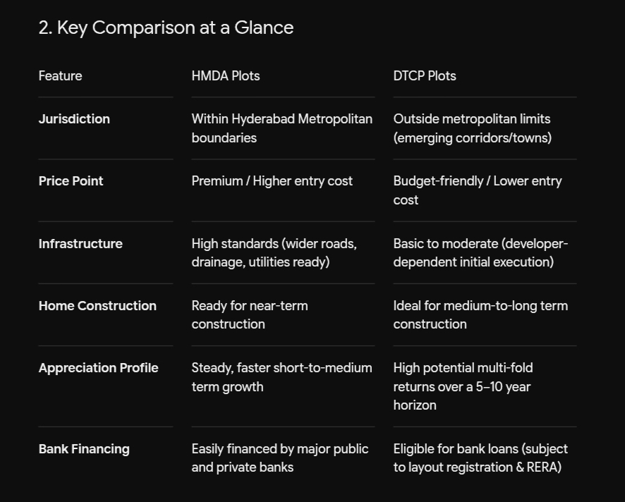Click 'Within Hyderabad Metropolitan boundaries' cell
The height and width of the screenshot is (502, 625).
click(281, 128)
